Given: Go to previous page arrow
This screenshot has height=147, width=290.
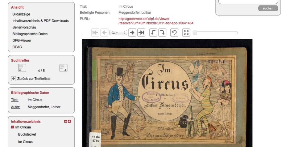Looking at the screenshot, I should (104, 33).
